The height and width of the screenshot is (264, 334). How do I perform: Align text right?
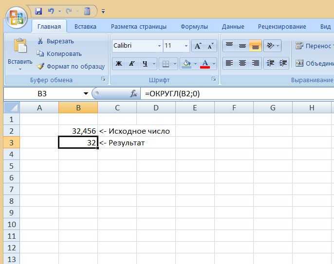(x=255, y=63)
